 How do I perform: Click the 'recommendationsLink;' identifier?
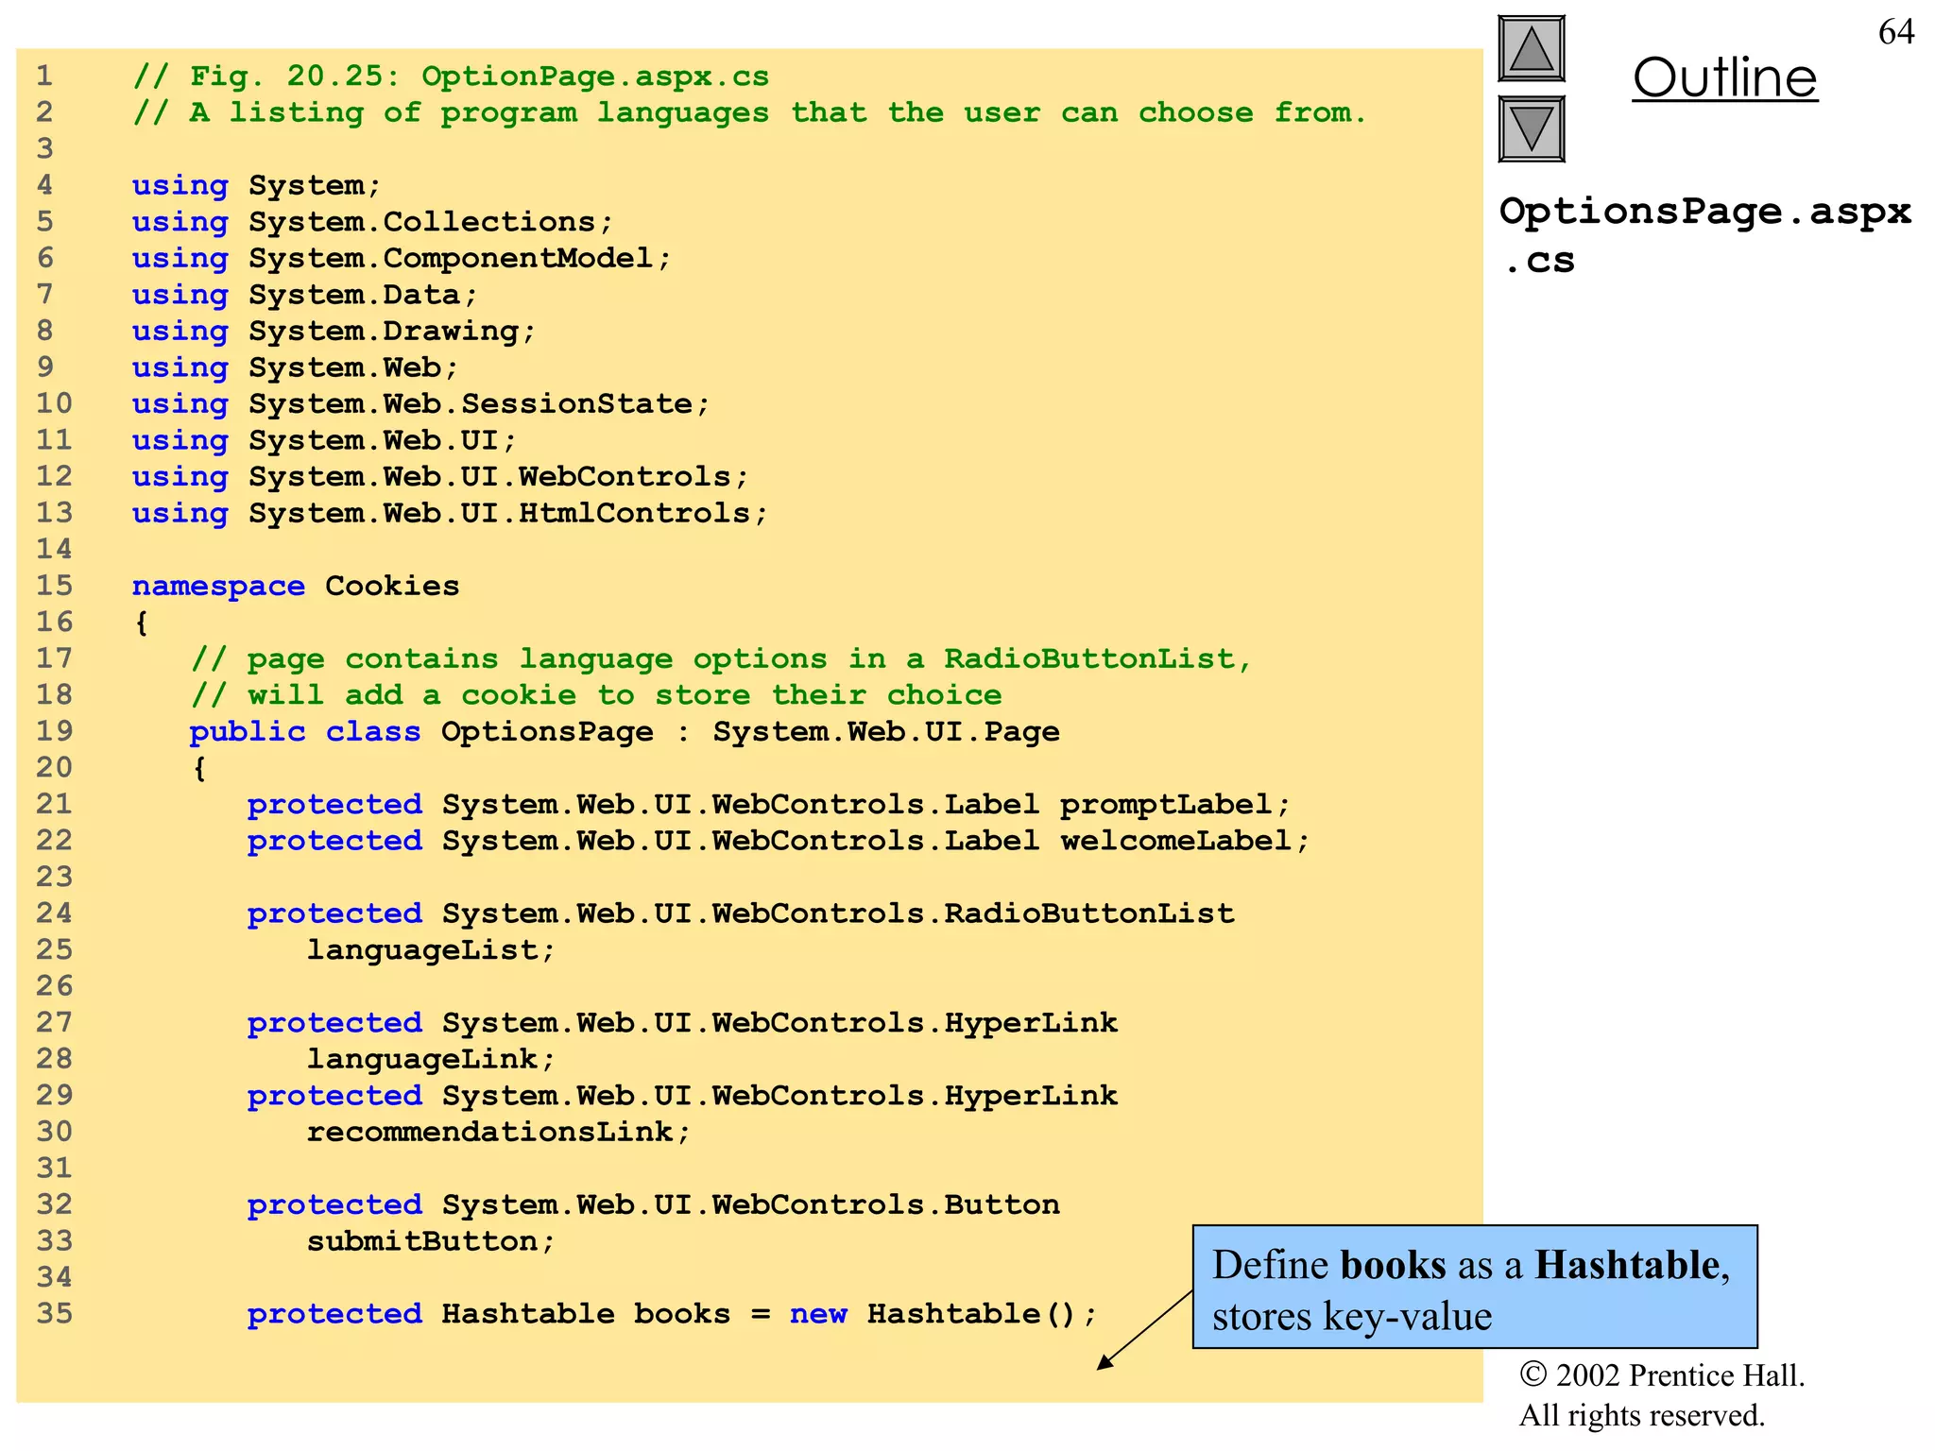coord(499,1132)
